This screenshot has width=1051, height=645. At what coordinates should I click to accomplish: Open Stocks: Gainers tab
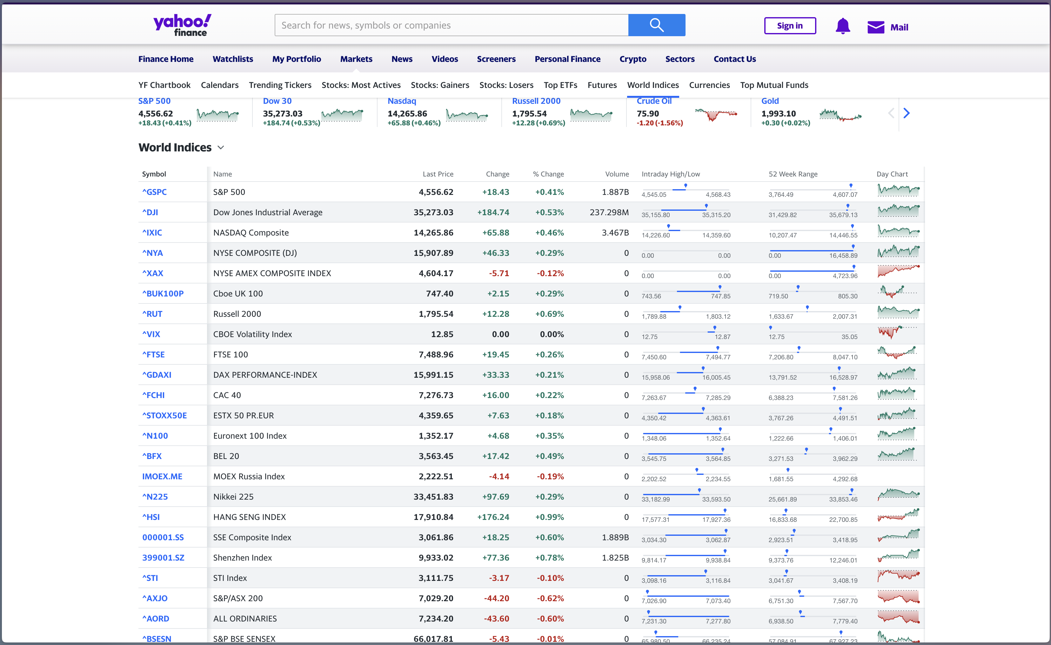[x=440, y=85]
